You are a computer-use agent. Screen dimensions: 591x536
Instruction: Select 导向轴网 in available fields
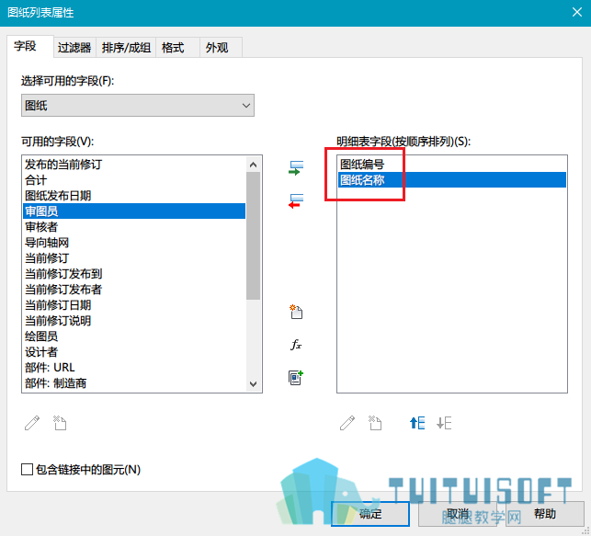(134, 243)
